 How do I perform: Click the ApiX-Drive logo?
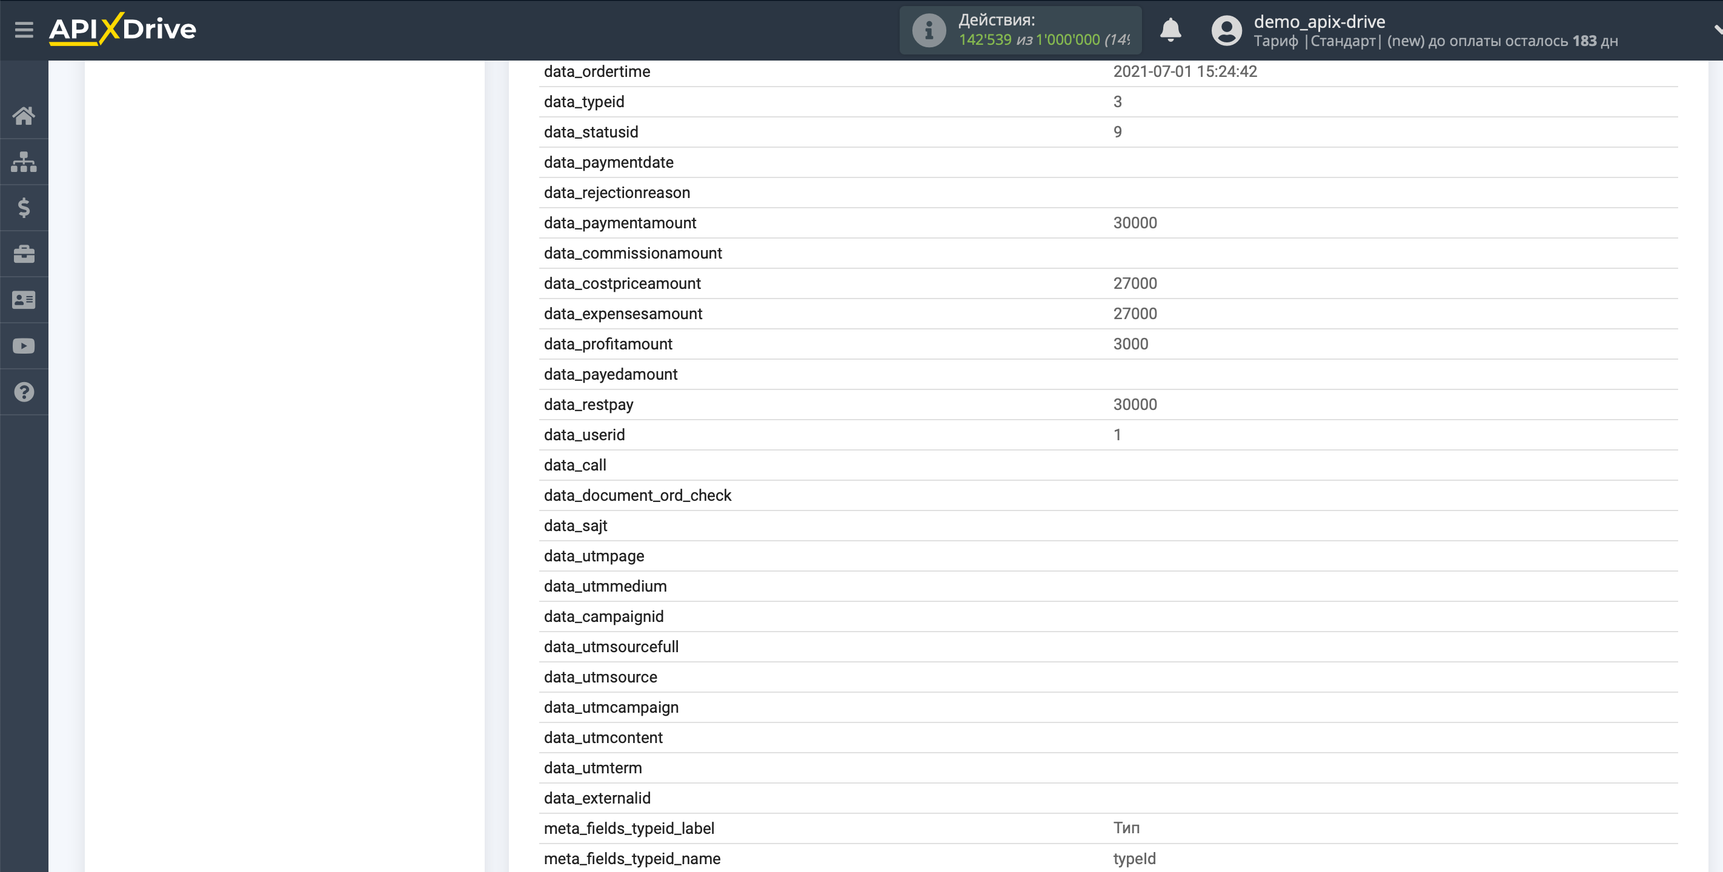[122, 28]
